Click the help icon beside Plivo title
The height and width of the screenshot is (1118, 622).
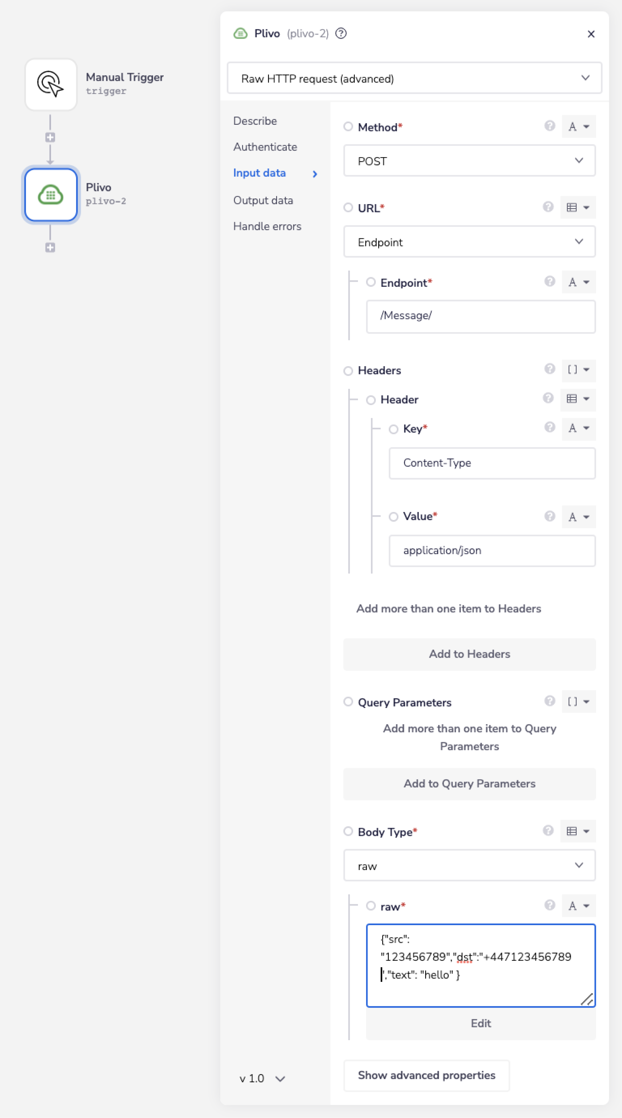(341, 33)
